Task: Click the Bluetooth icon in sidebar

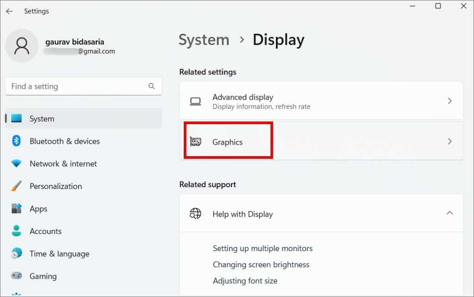Action: (17, 141)
